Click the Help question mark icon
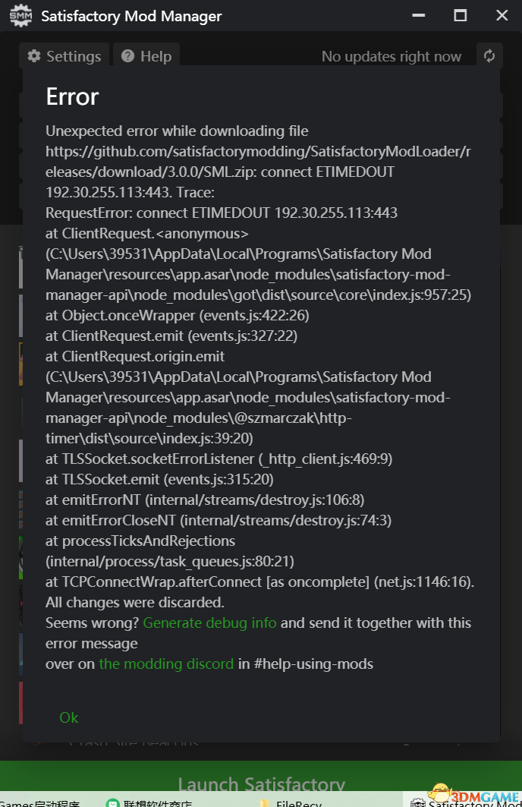 pyautogui.click(x=127, y=56)
